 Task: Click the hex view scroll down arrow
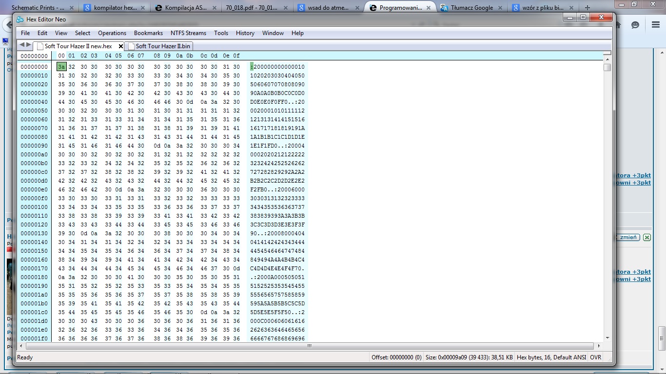tap(607, 337)
